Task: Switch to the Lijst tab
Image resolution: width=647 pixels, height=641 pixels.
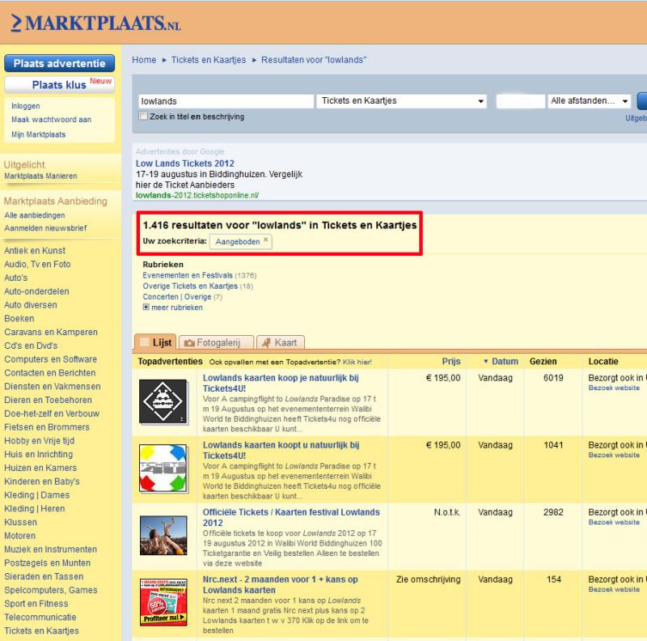Action: pyautogui.click(x=155, y=342)
